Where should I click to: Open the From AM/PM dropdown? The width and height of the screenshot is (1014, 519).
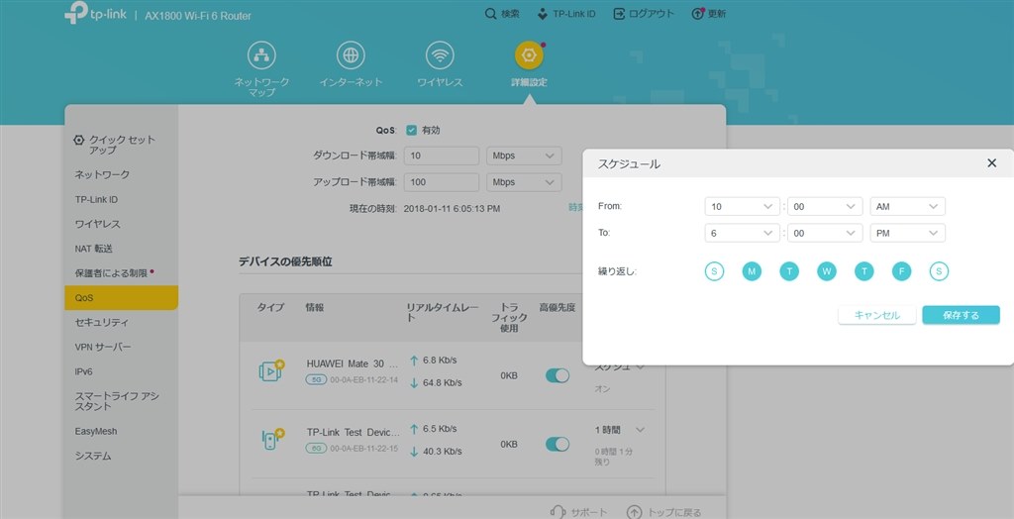coord(907,206)
